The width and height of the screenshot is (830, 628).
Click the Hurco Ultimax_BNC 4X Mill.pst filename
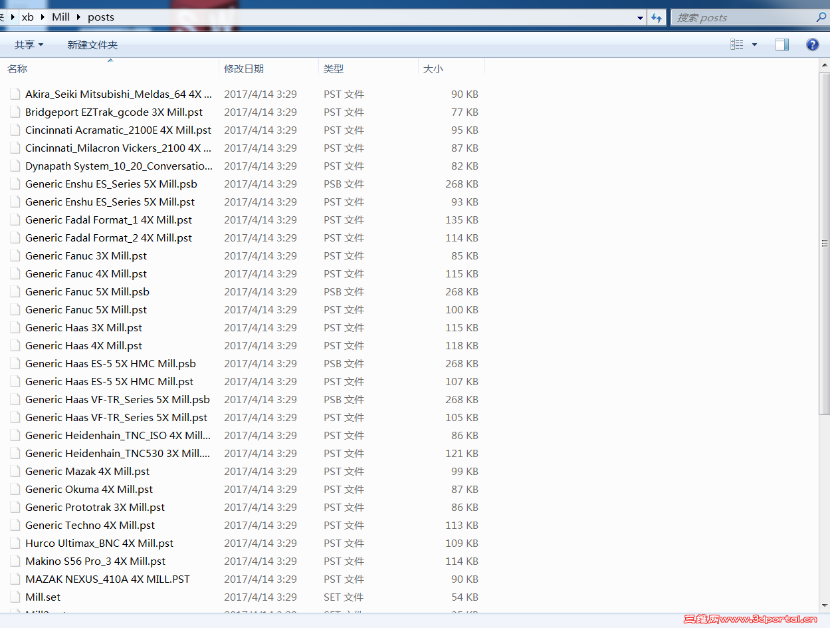pos(100,543)
